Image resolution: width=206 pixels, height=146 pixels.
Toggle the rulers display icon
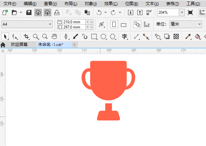202,12
